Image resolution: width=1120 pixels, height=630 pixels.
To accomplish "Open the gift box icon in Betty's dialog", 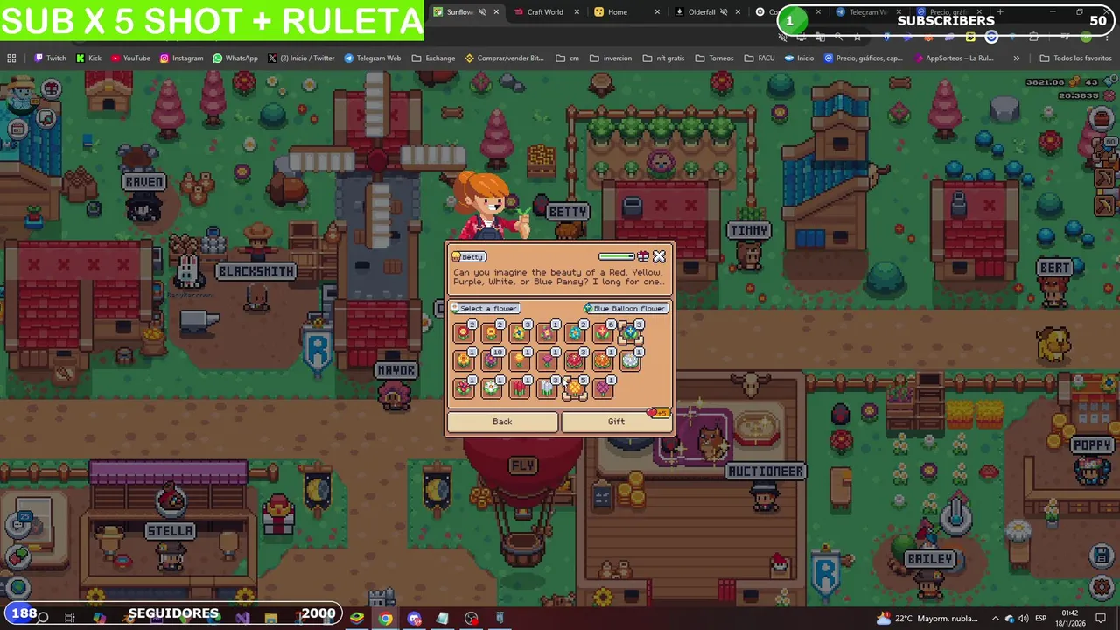I will 643,256.
